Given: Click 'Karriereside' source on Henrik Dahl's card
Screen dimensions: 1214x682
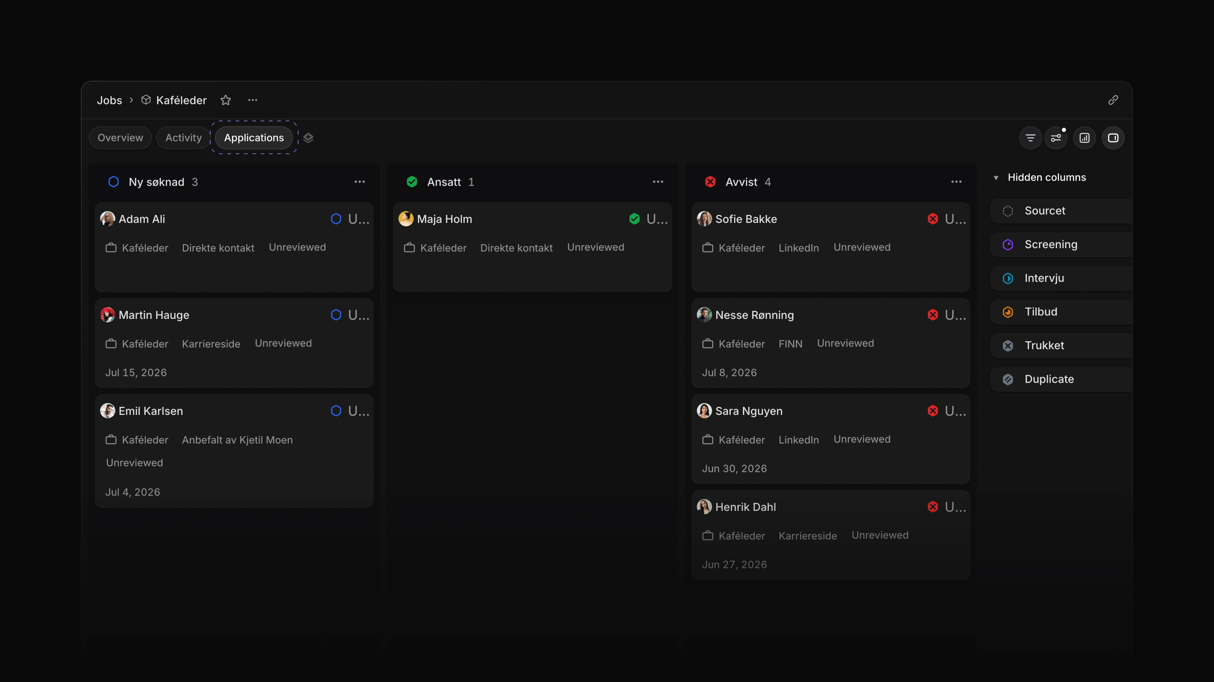Looking at the screenshot, I should point(808,536).
